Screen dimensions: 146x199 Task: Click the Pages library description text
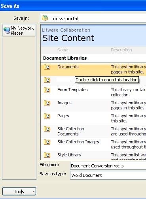pyautogui.click(x=128, y=118)
